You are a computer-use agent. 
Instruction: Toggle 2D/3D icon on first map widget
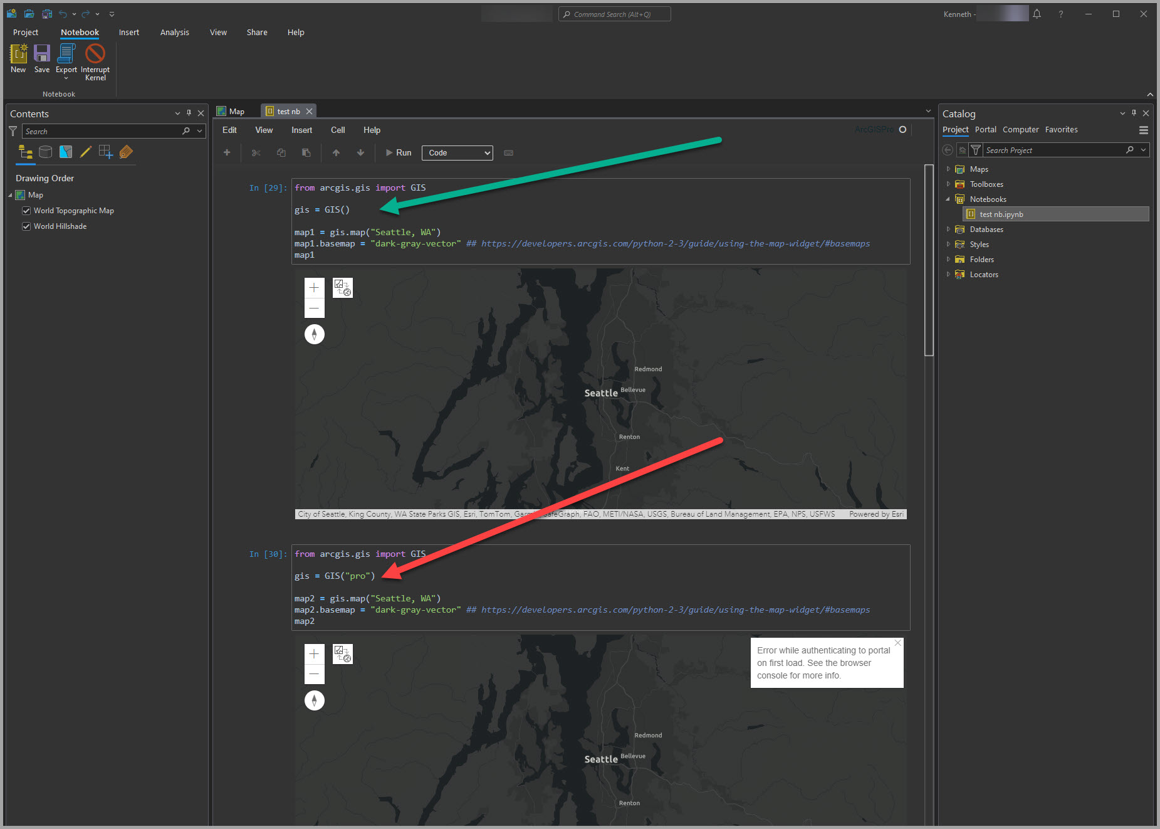tap(343, 288)
